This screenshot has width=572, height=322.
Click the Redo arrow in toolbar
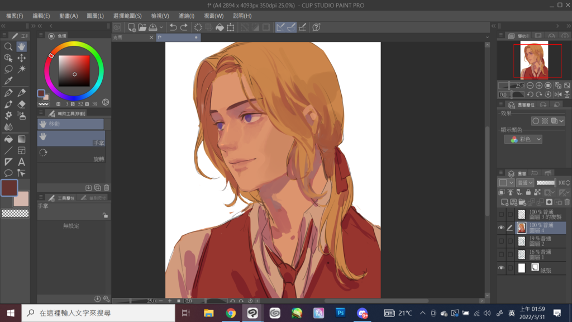(x=184, y=27)
